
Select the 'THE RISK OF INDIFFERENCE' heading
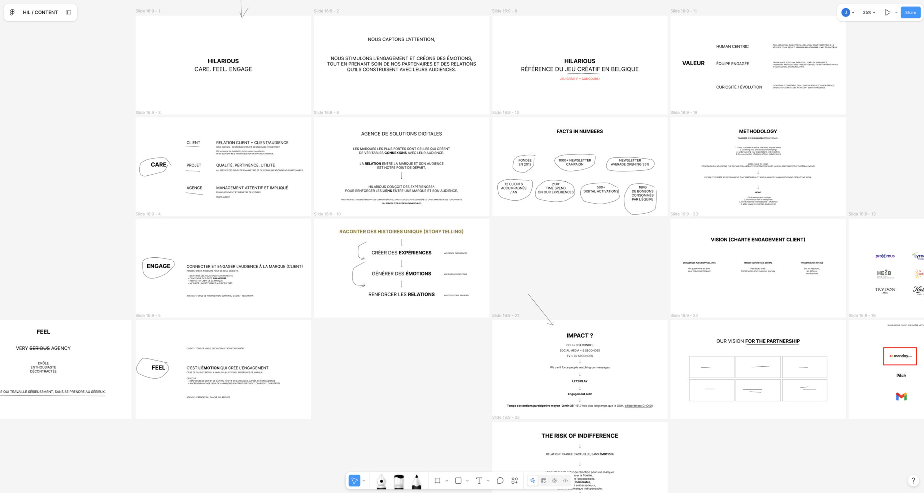click(580, 436)
